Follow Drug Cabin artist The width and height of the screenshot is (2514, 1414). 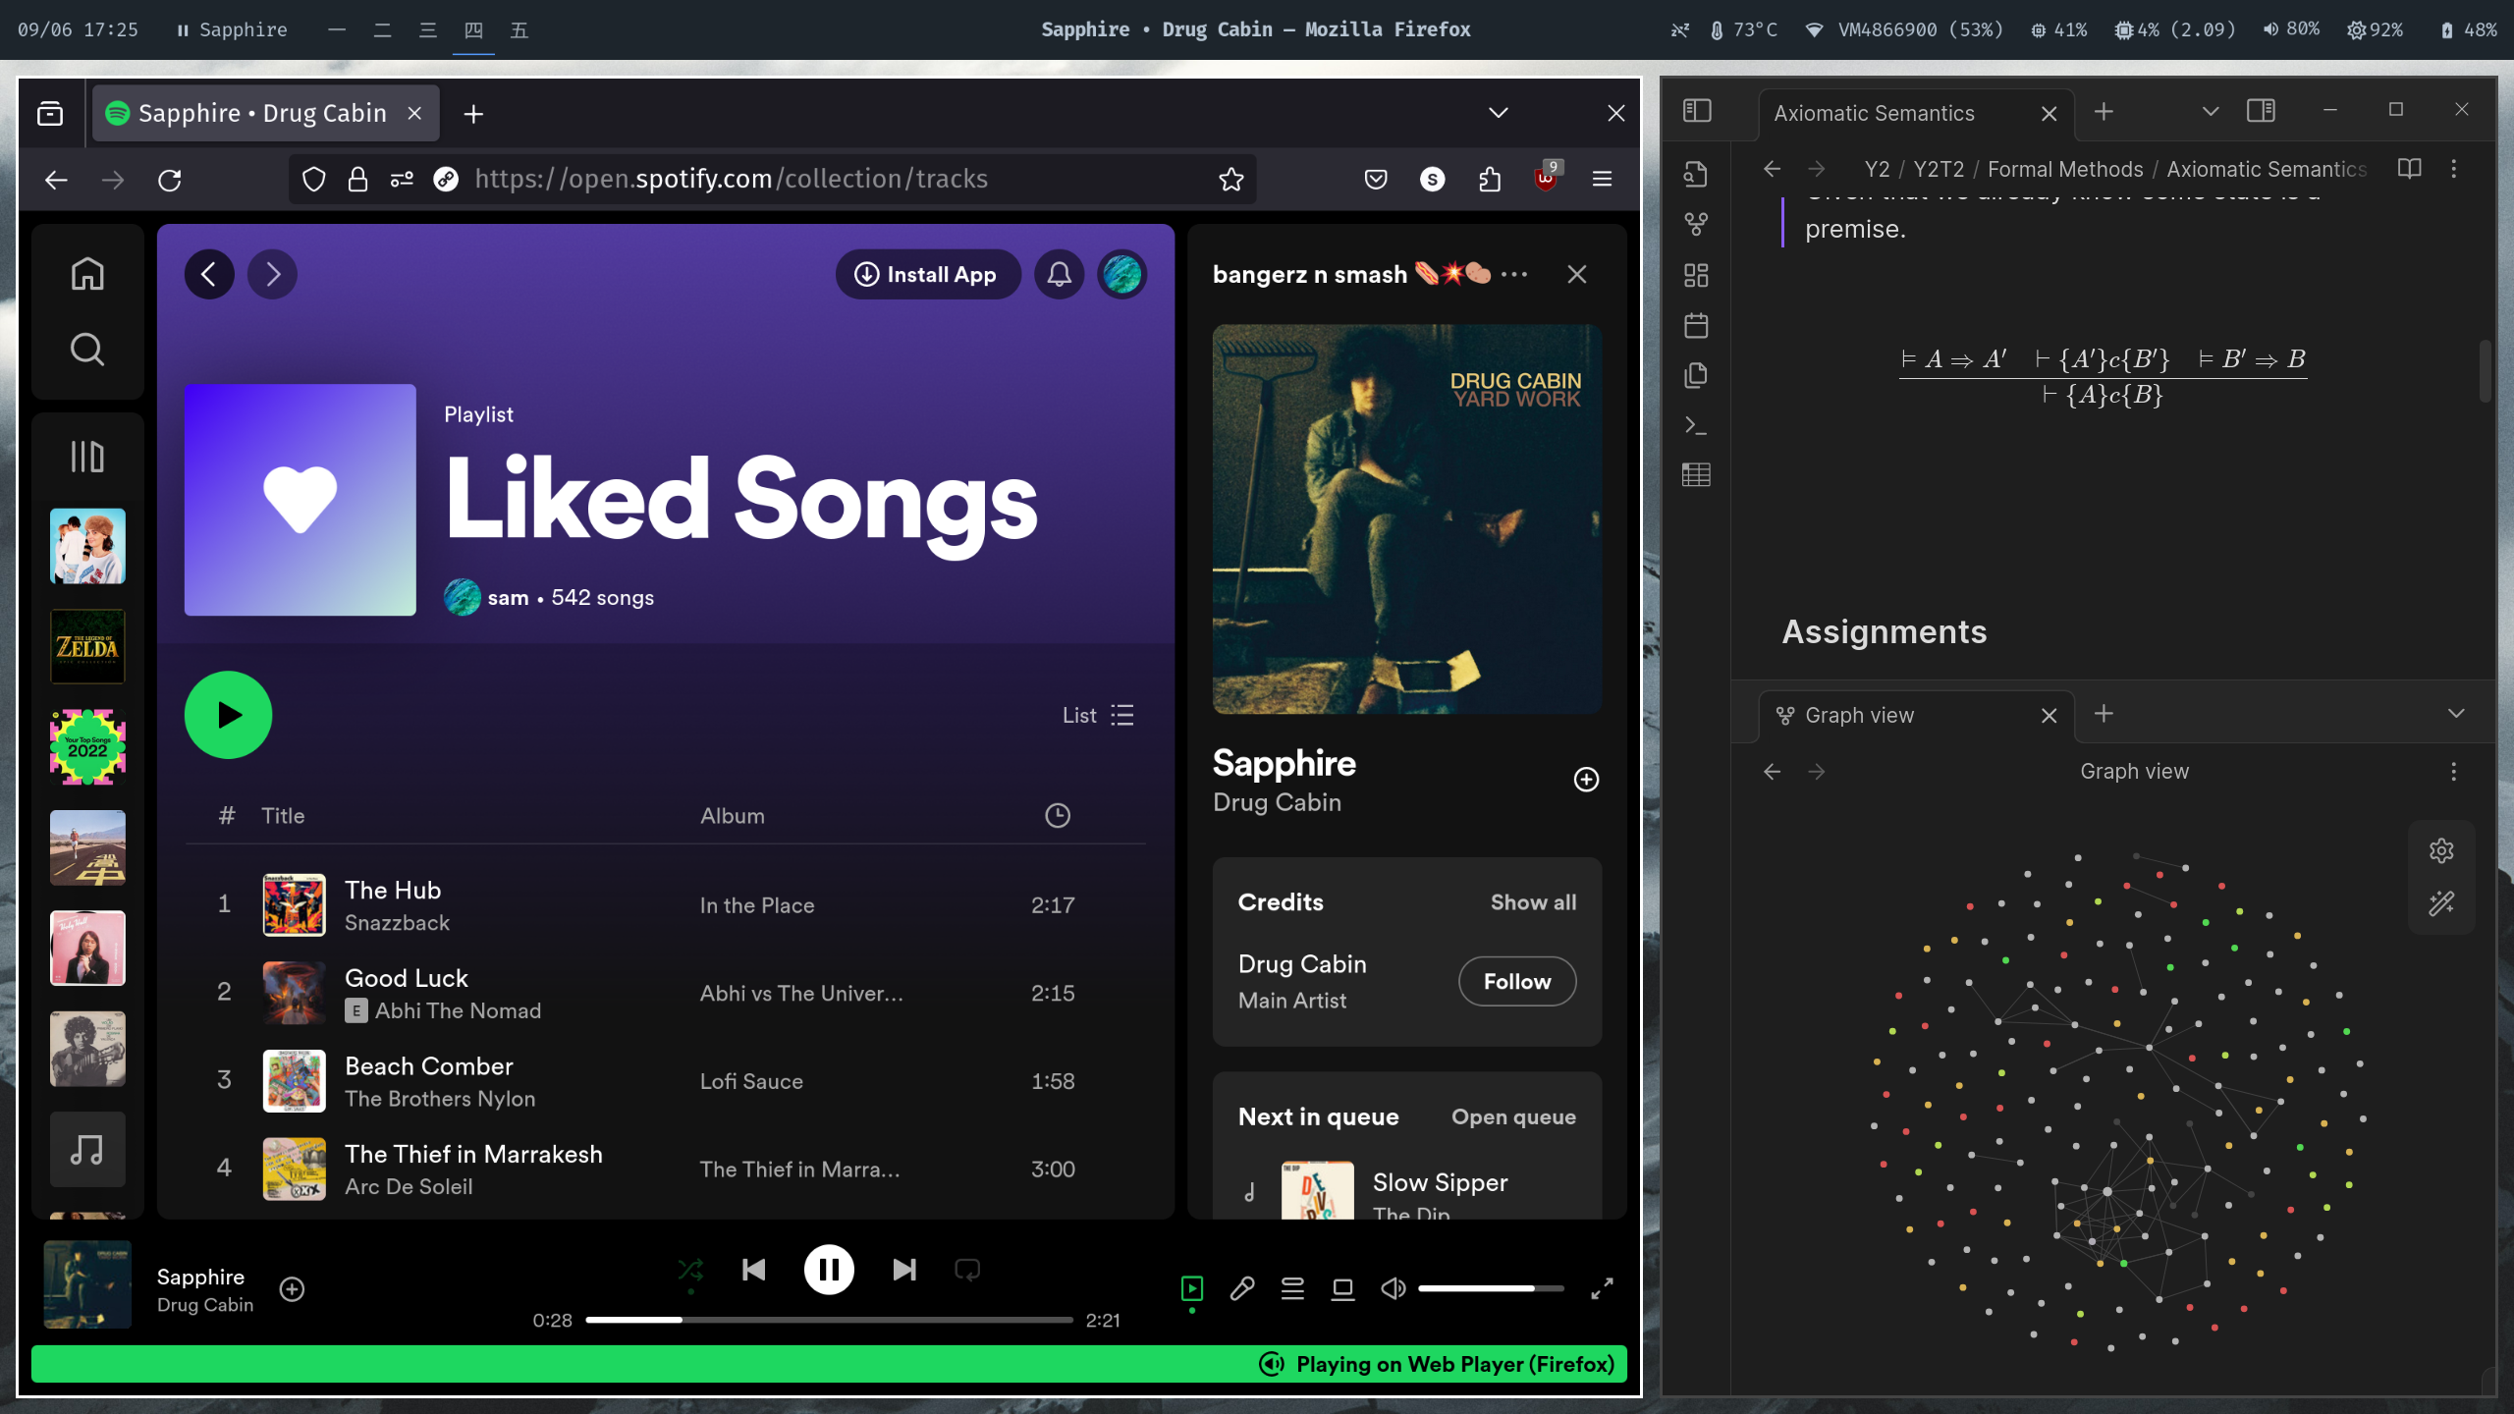pyautogui.click(x=1516, y=981)
